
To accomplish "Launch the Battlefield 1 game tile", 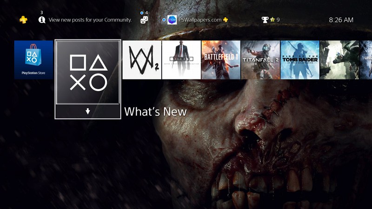I will click(221, 60).
